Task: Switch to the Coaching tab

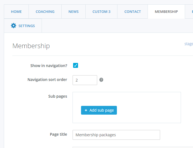Action: pos(45,12)
